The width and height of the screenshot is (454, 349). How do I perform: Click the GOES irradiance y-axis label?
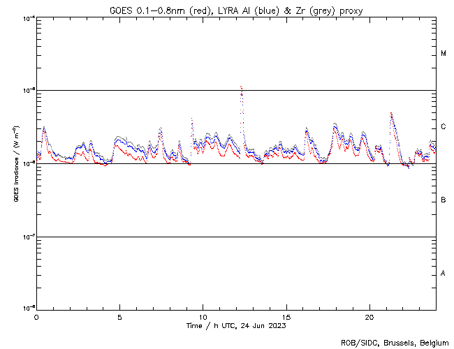pos(15,164)
